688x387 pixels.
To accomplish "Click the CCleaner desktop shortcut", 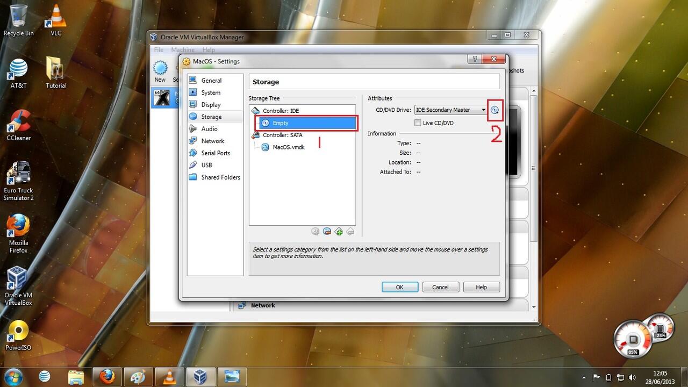I will [x=19, y=125].
